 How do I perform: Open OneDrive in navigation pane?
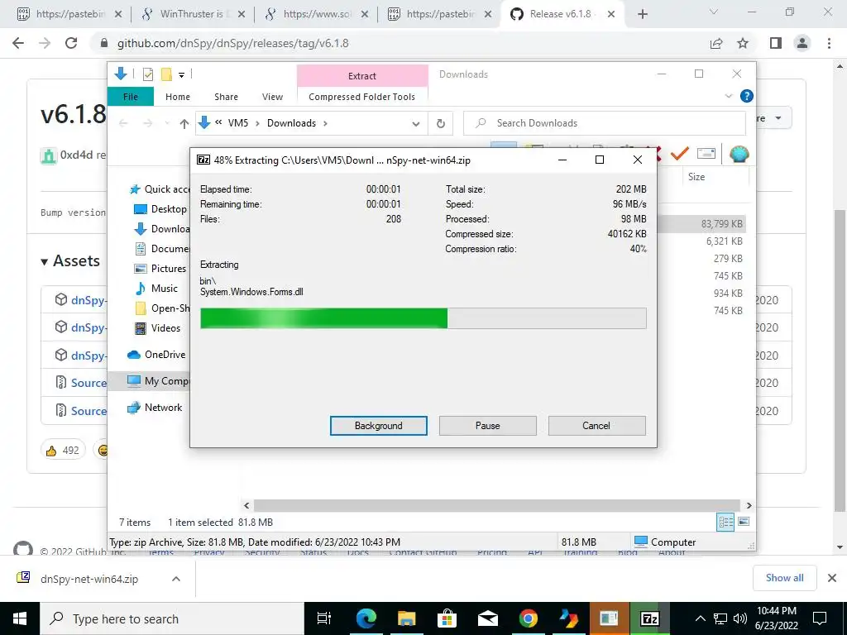pos(156,354)
